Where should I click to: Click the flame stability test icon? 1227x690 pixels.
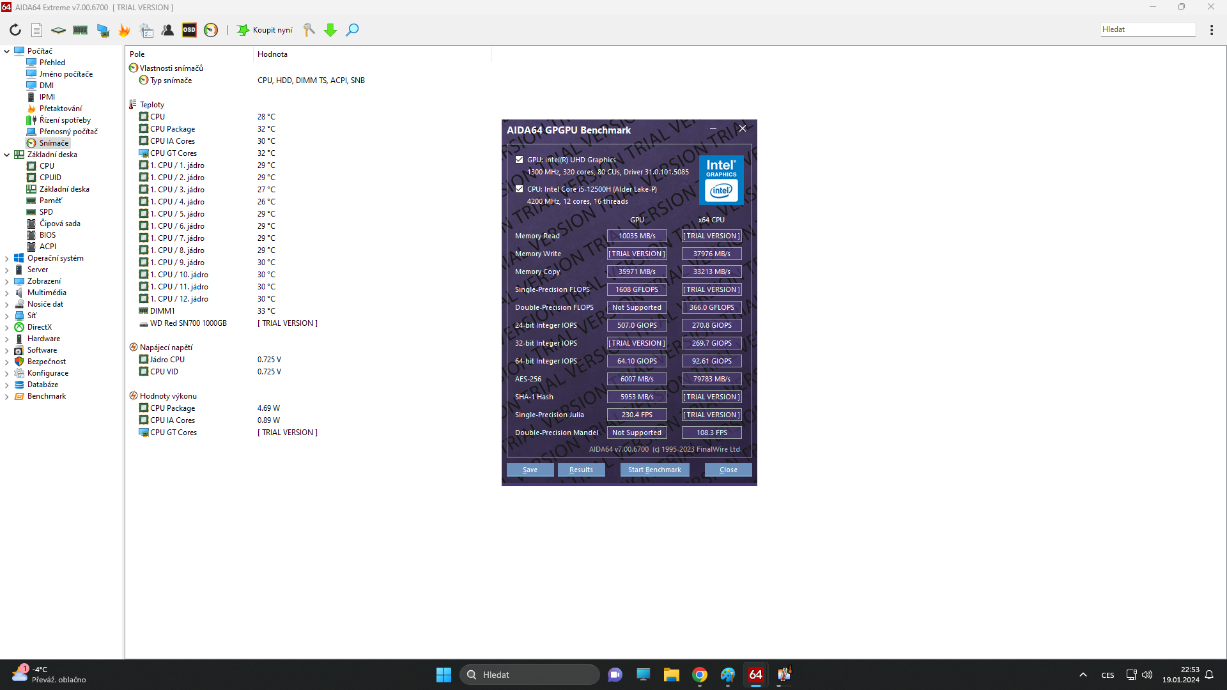[124, 30]
